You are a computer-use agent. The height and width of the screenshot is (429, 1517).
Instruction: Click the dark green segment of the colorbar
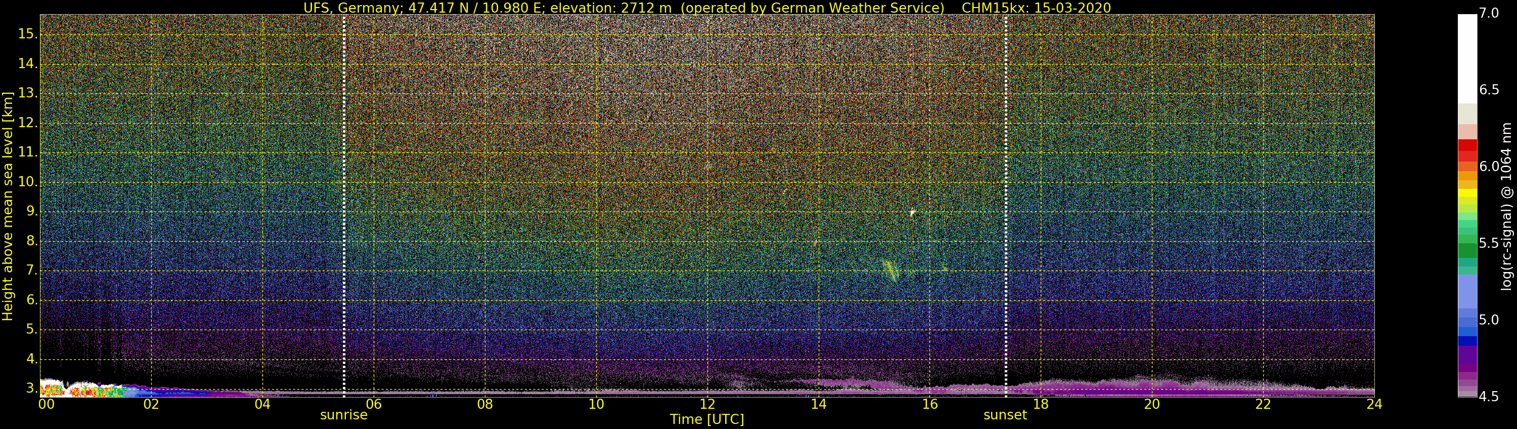(1467, 250)
